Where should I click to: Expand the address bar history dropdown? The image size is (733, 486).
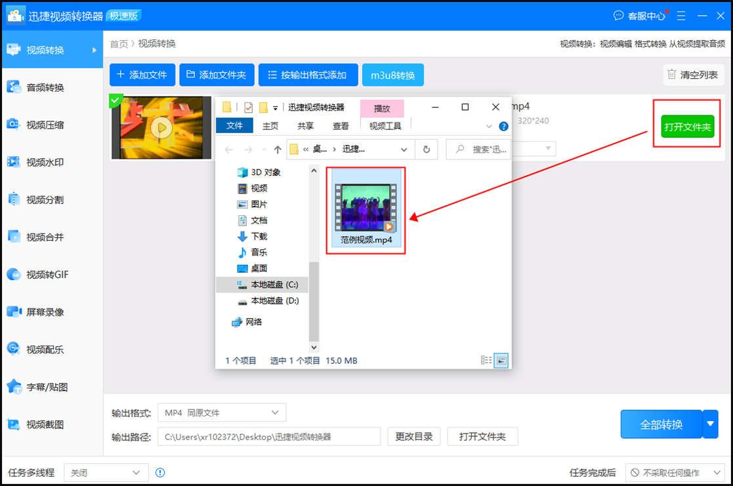click(404, 150)
